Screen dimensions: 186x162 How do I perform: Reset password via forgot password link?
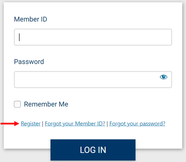click(137, 124)
